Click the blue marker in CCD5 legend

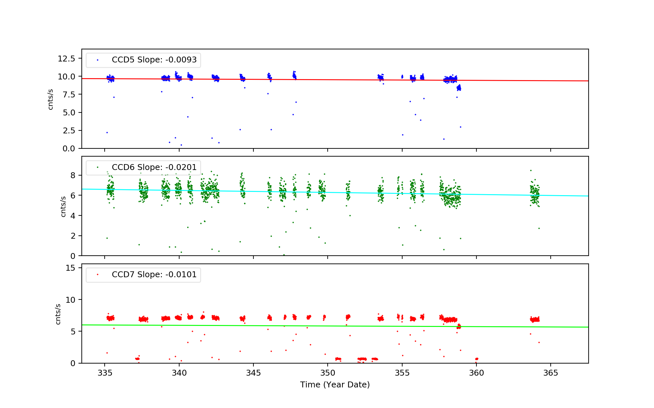click(97, 60)
